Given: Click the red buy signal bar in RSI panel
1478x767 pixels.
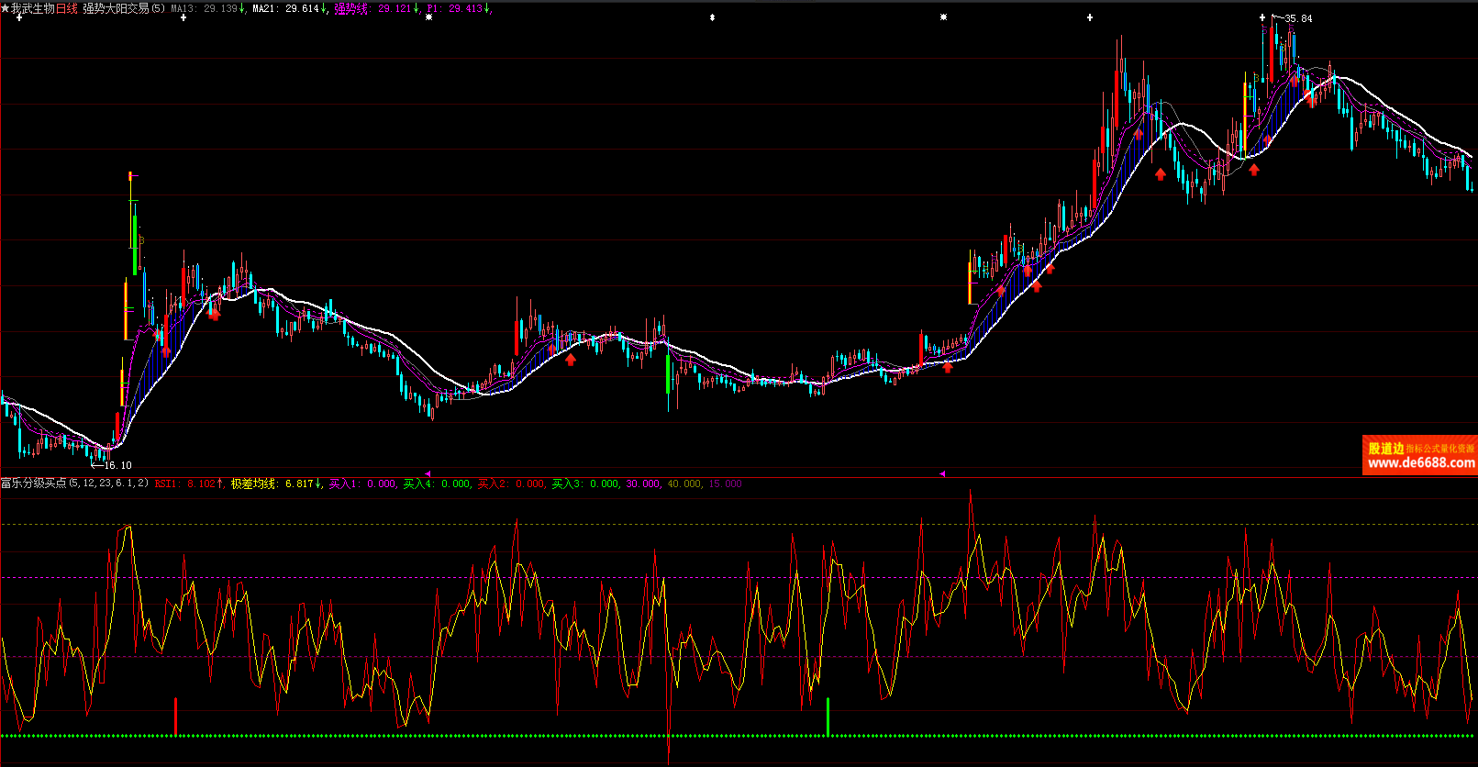Looking at the screenshot, I should (x=175, y=716).
